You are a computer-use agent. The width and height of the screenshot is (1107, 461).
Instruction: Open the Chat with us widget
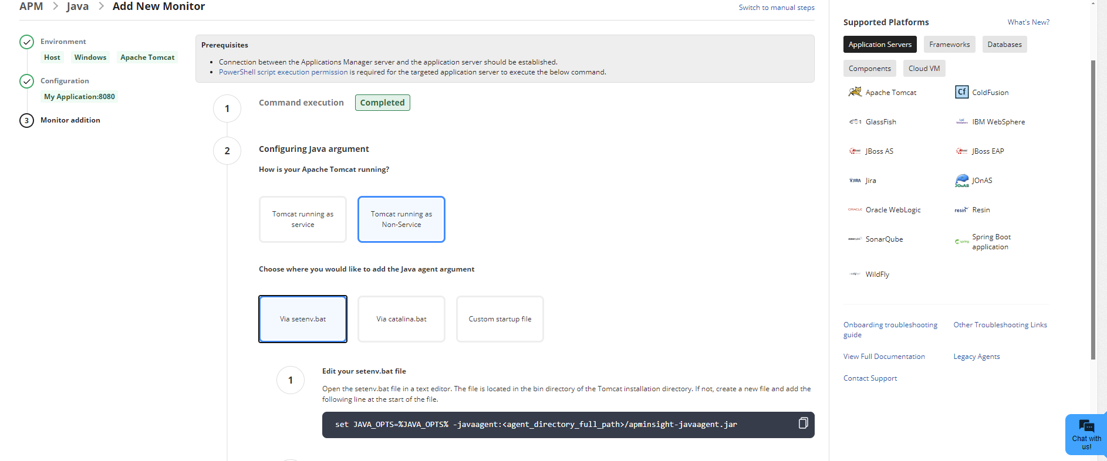coord(1086,435)
